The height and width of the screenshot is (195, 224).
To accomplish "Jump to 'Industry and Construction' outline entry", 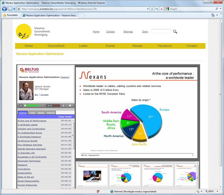I will pos(31,129).
